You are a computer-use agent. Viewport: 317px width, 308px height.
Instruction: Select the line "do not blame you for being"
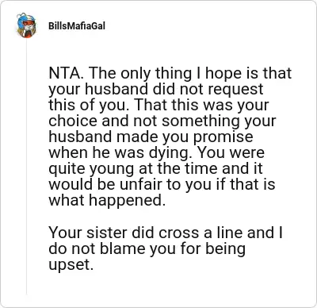pos(147,248)
